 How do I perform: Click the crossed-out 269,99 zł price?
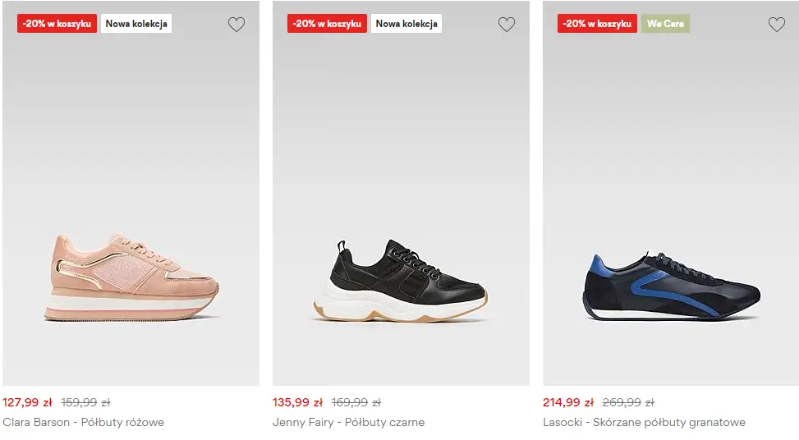point(628,402)
